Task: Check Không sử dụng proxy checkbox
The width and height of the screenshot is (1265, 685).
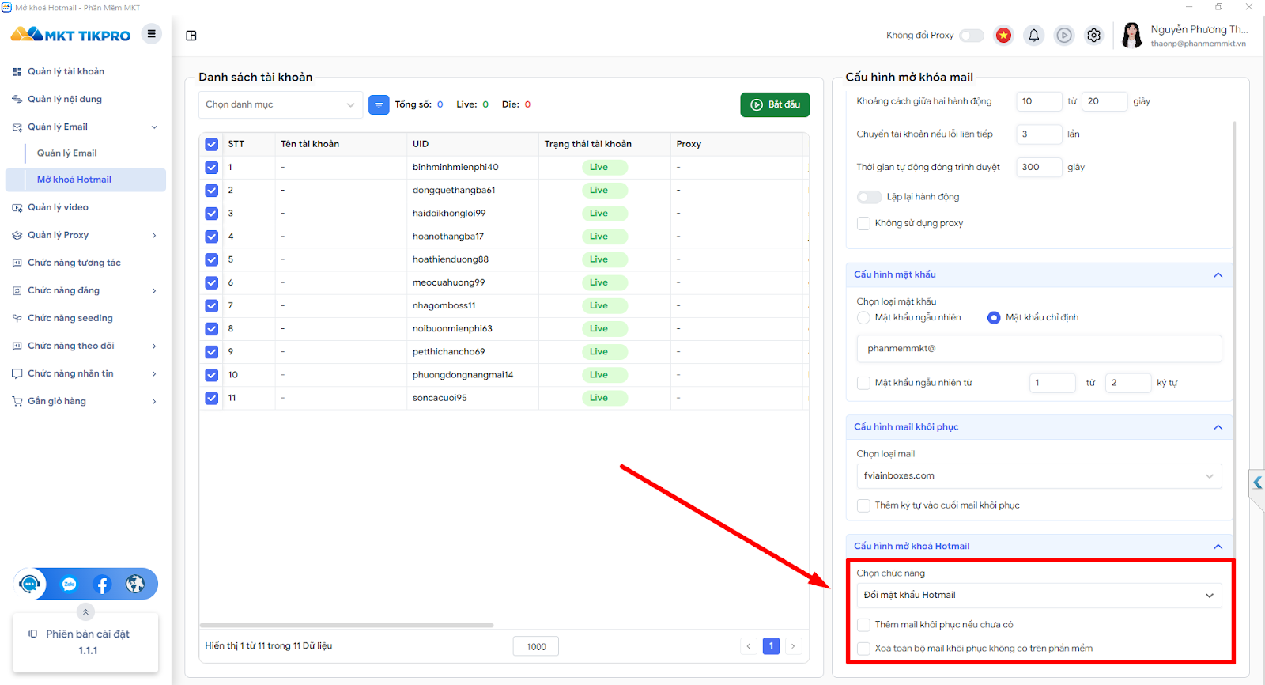Action: click(864, 223)
